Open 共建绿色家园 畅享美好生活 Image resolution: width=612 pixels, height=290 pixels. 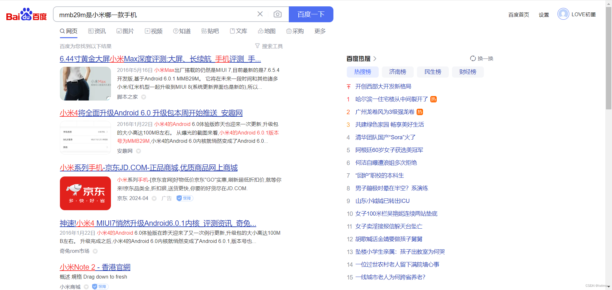390,125
